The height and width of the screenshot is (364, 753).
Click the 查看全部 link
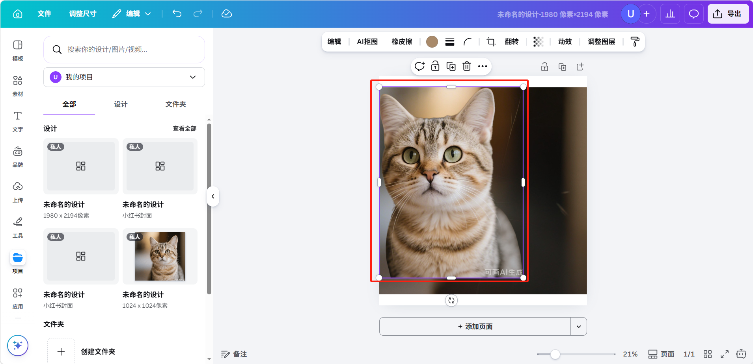[185, 129]
